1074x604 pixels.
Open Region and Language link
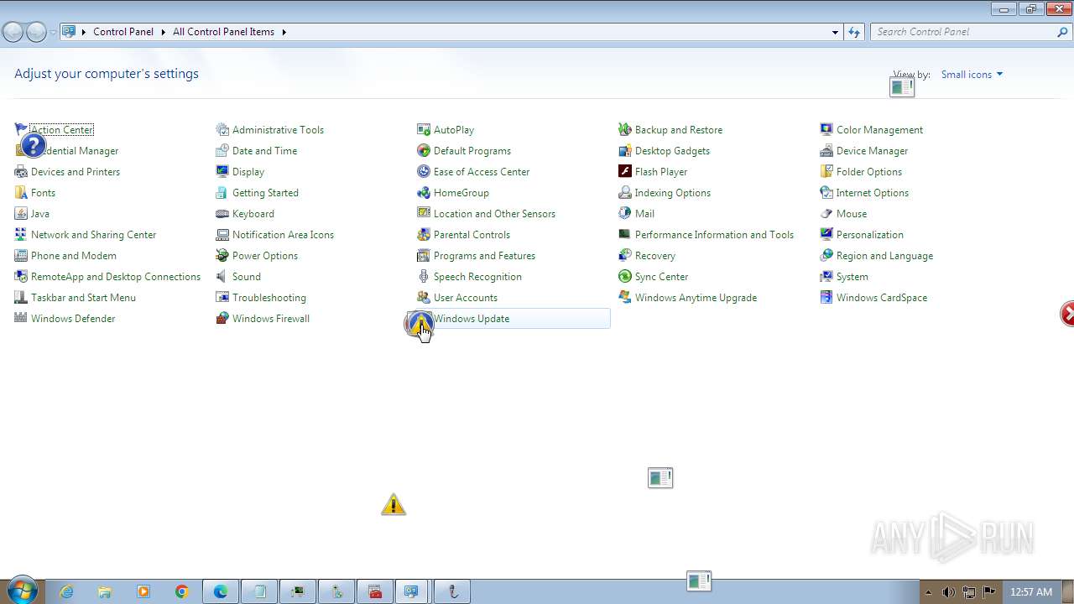click(x=884, y=256)
